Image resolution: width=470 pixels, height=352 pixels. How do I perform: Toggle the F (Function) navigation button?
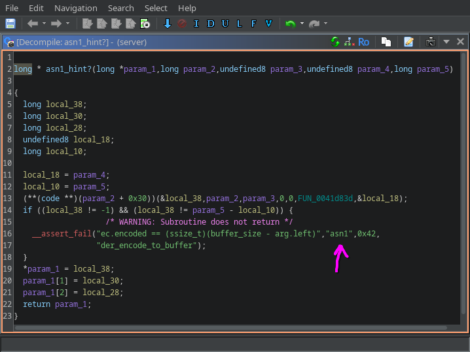click(x=253, y=24)
